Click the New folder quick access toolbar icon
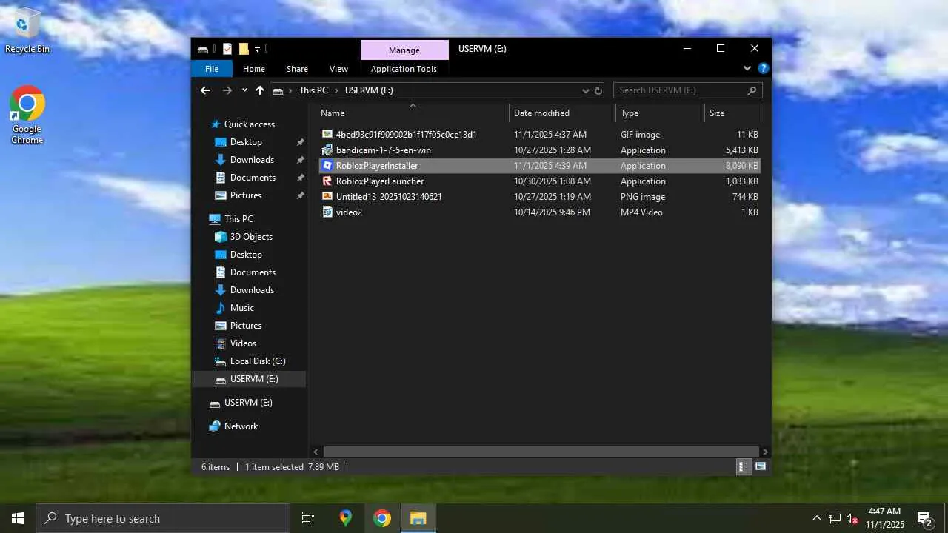This screenshot has height=533, width=948. coord(243,49)
